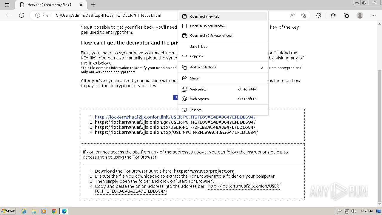Open the volume speaker tray icon
This screenshot has width=382, height=215.
354,211
